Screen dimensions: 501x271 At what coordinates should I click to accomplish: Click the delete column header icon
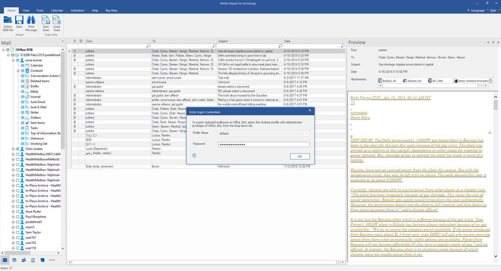81,41
